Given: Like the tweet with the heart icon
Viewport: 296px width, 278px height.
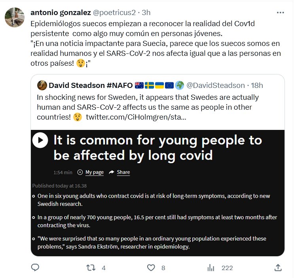Looking at the screenshot, I should coord(151,268).
